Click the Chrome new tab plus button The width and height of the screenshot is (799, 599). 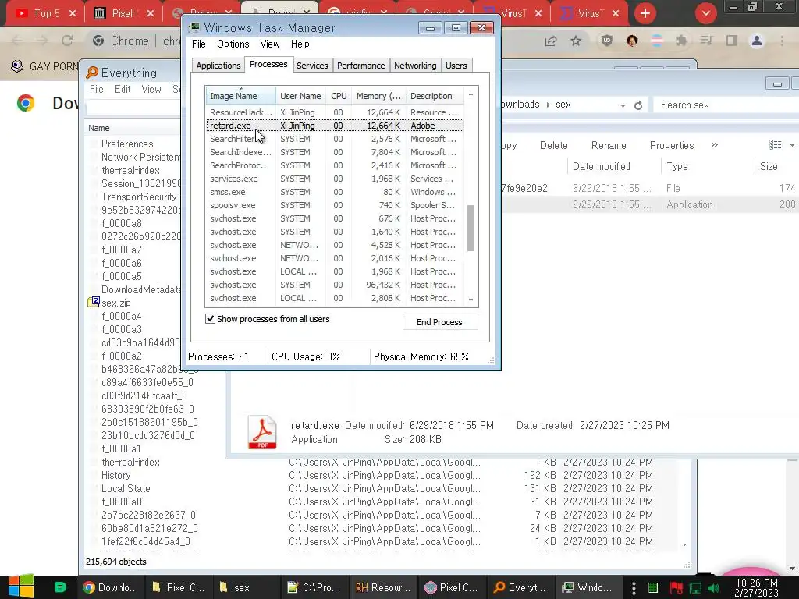point(645,13)
